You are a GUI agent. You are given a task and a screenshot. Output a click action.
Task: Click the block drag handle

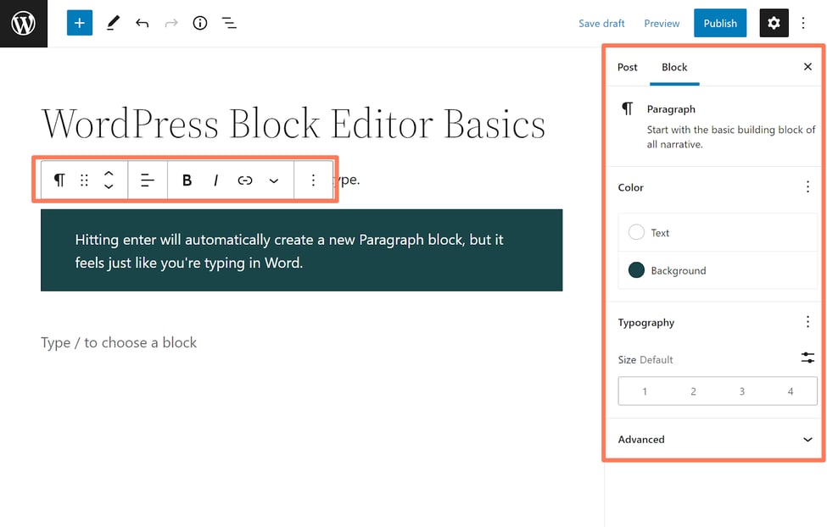coord(84,180)
